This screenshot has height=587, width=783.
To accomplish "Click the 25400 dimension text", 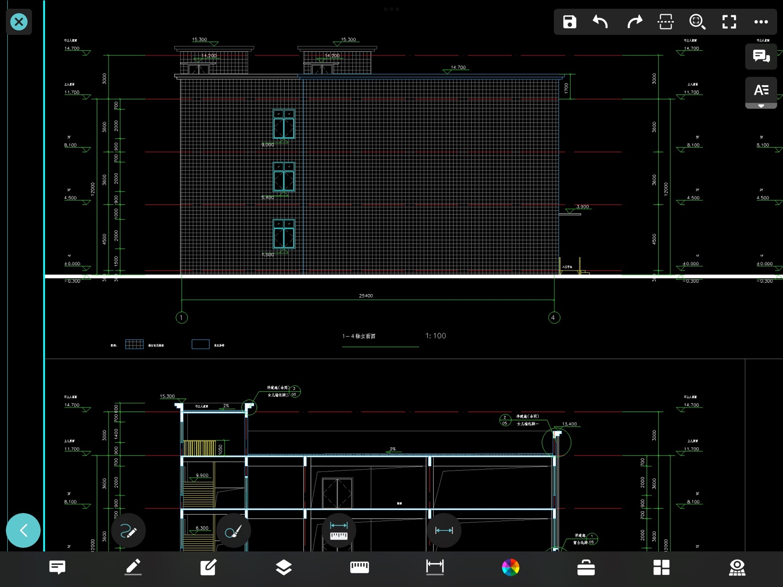I will tap(366, 295).
